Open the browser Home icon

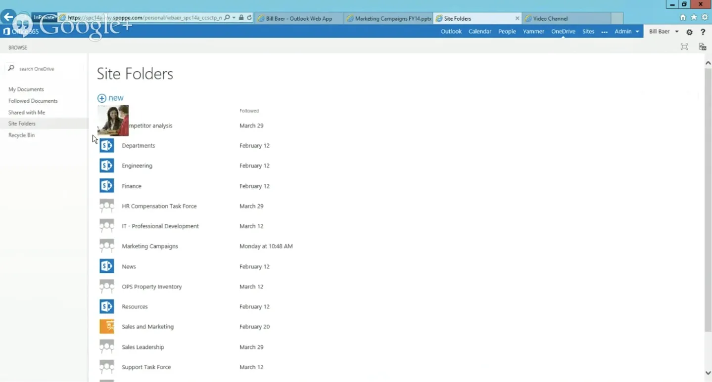pos(683,17)
